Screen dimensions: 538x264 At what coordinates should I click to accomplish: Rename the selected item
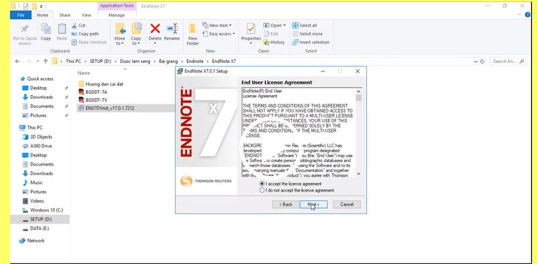click(x=172, y=32)
